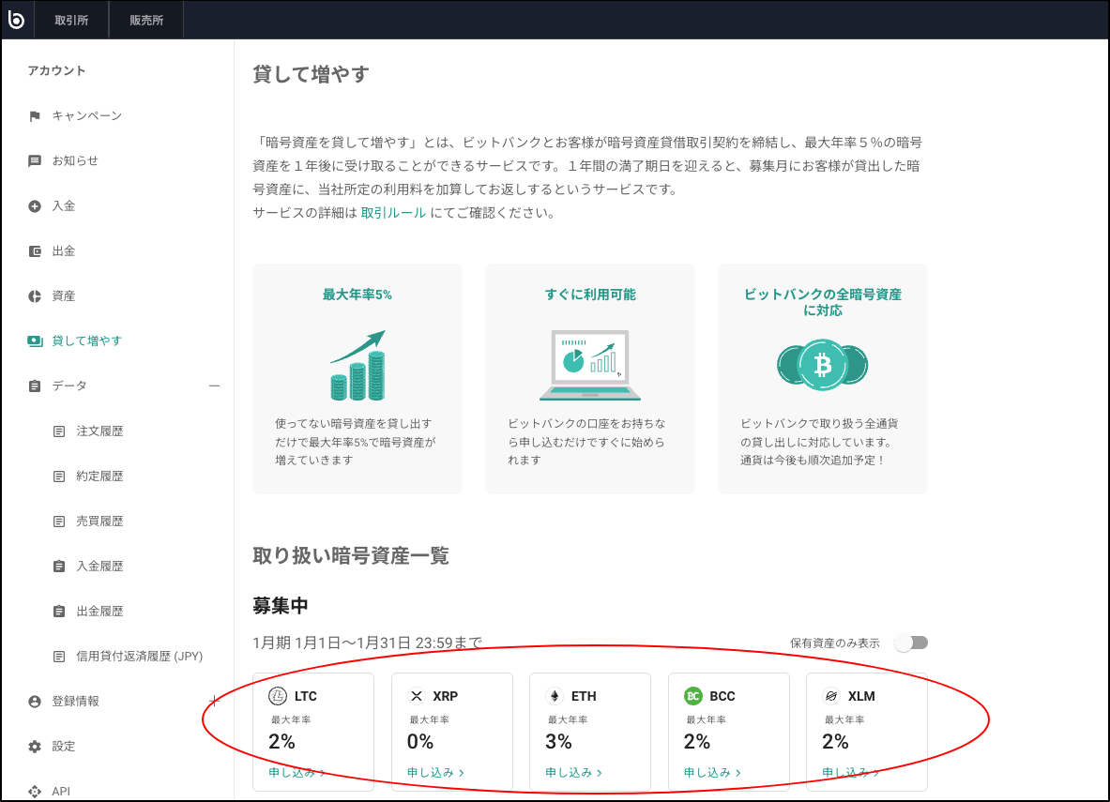Viewport: 1110px width, 802px height.
Task: Select 入金 in the sidebar
Action: pos(64,206)
